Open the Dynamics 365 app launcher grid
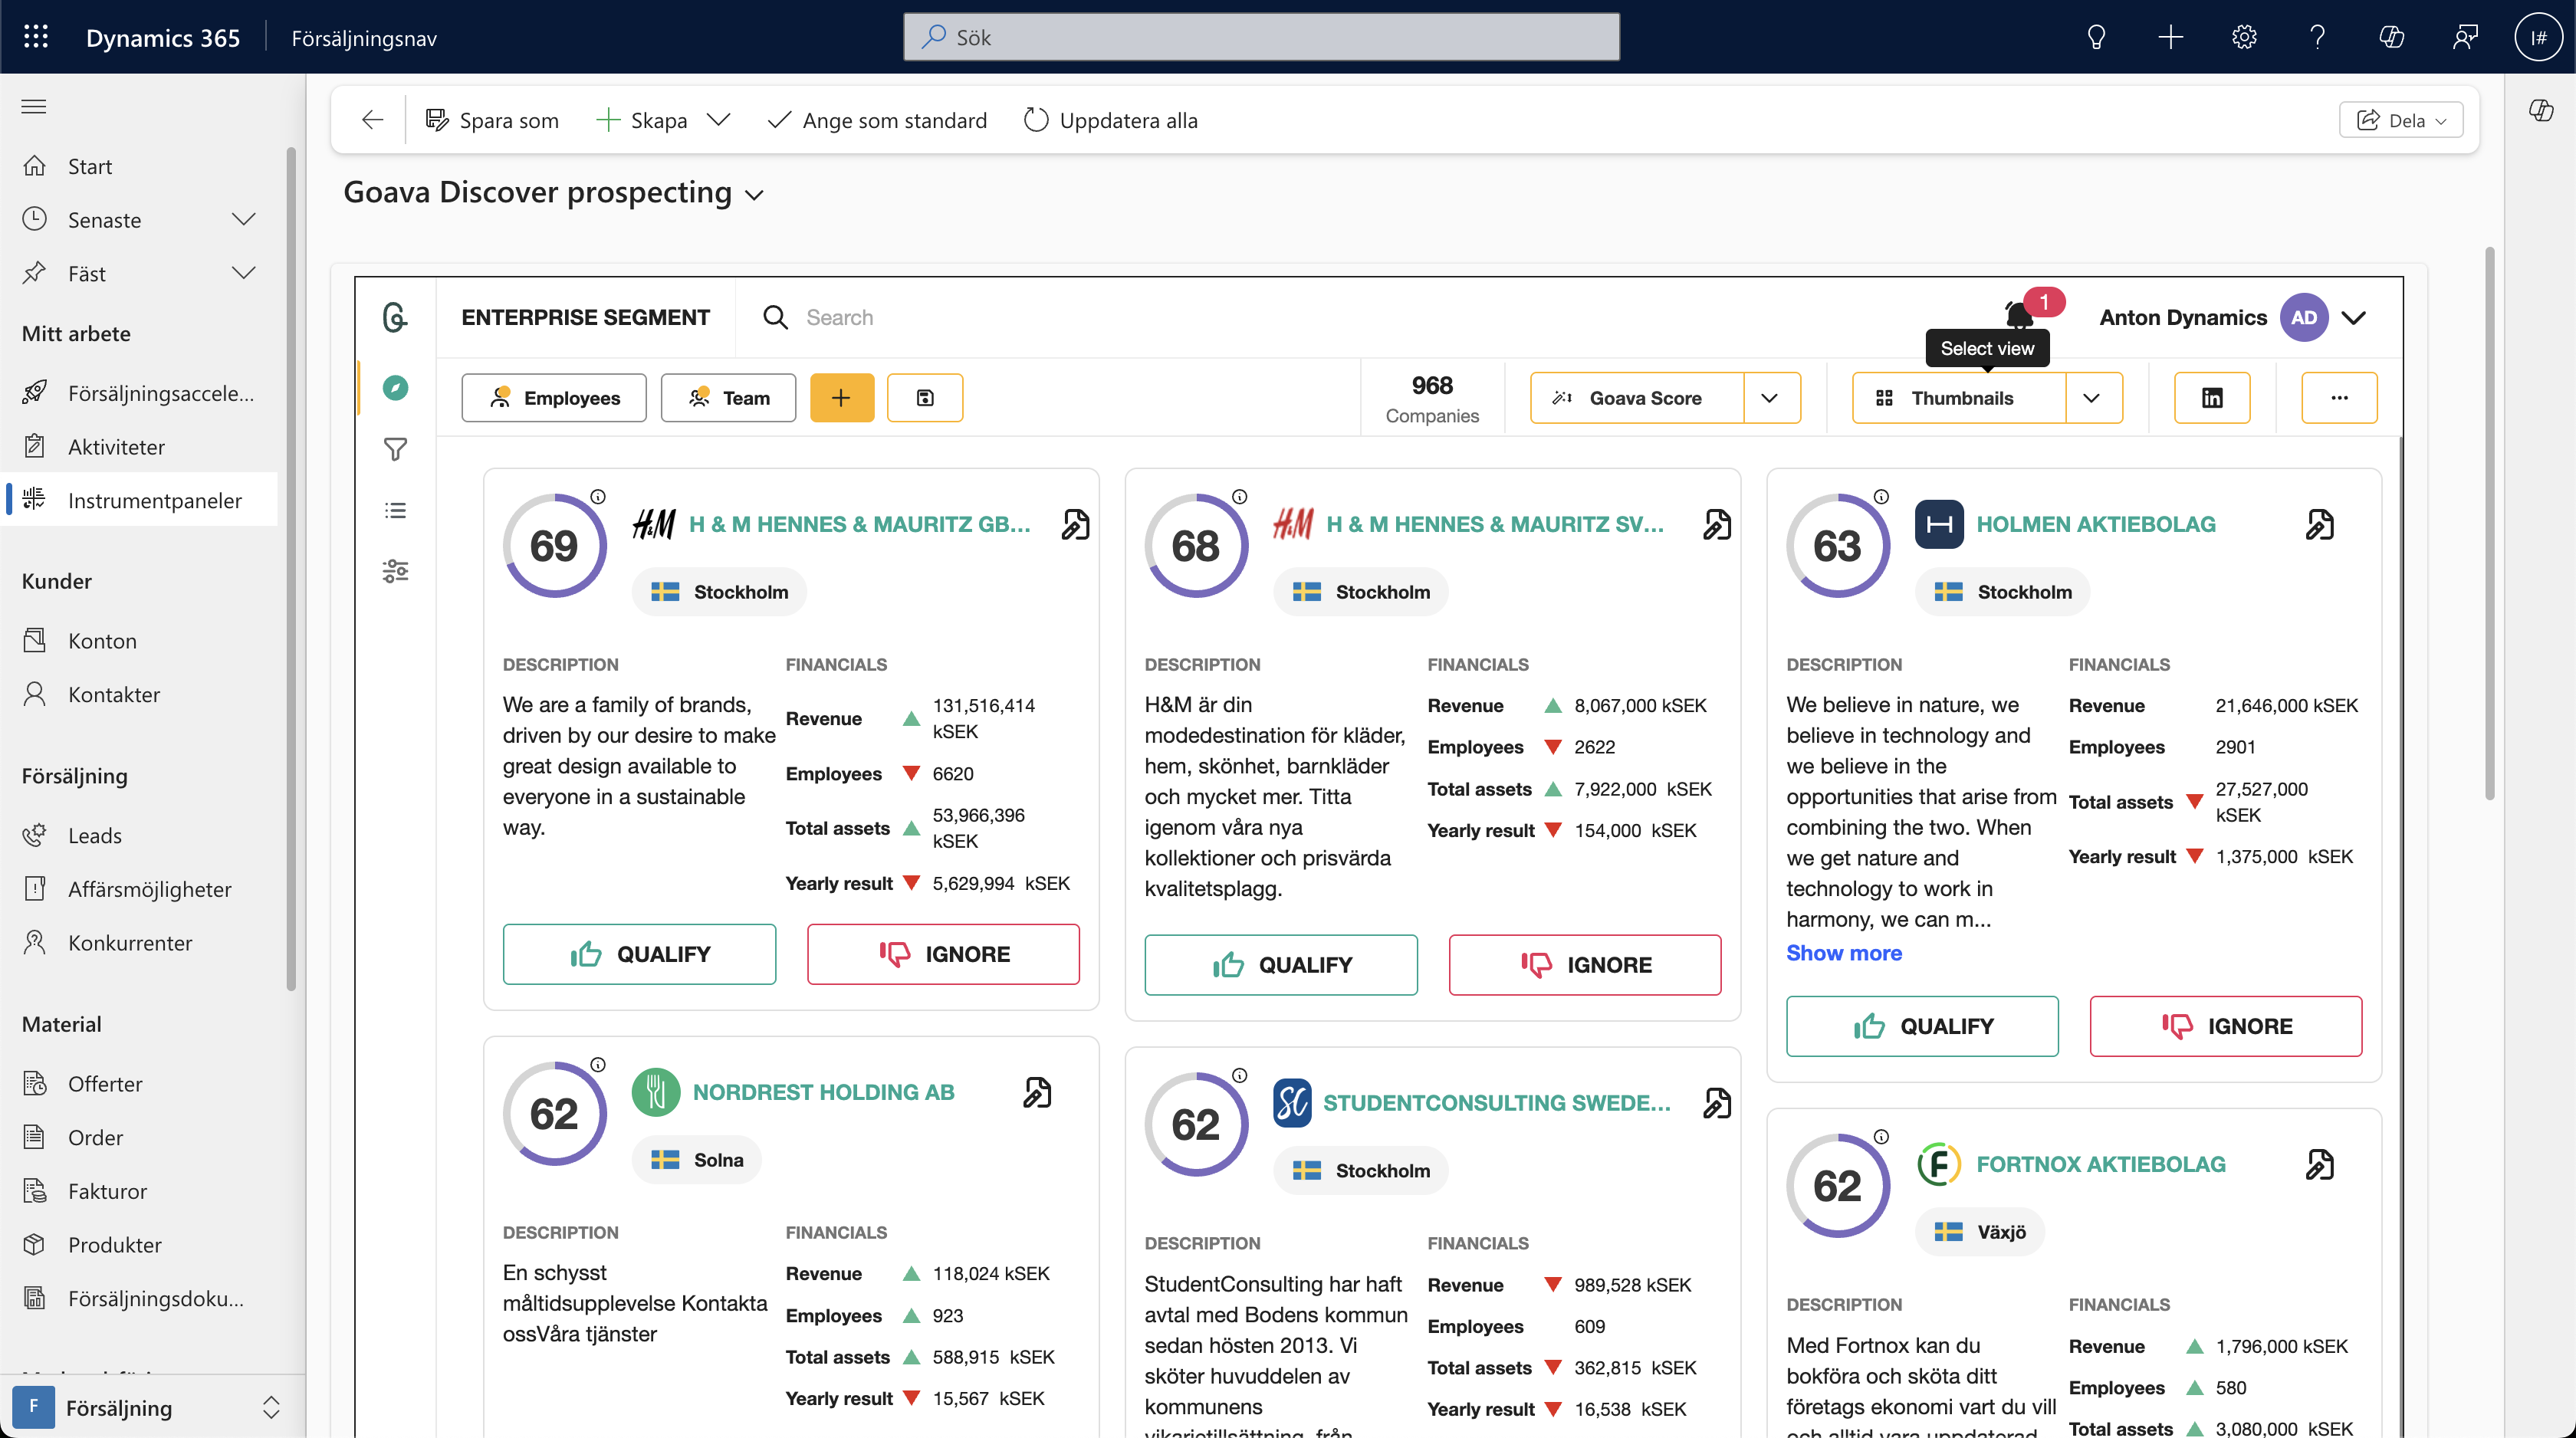This screenshot has width=2576, height=1438. tap(36, 37)
